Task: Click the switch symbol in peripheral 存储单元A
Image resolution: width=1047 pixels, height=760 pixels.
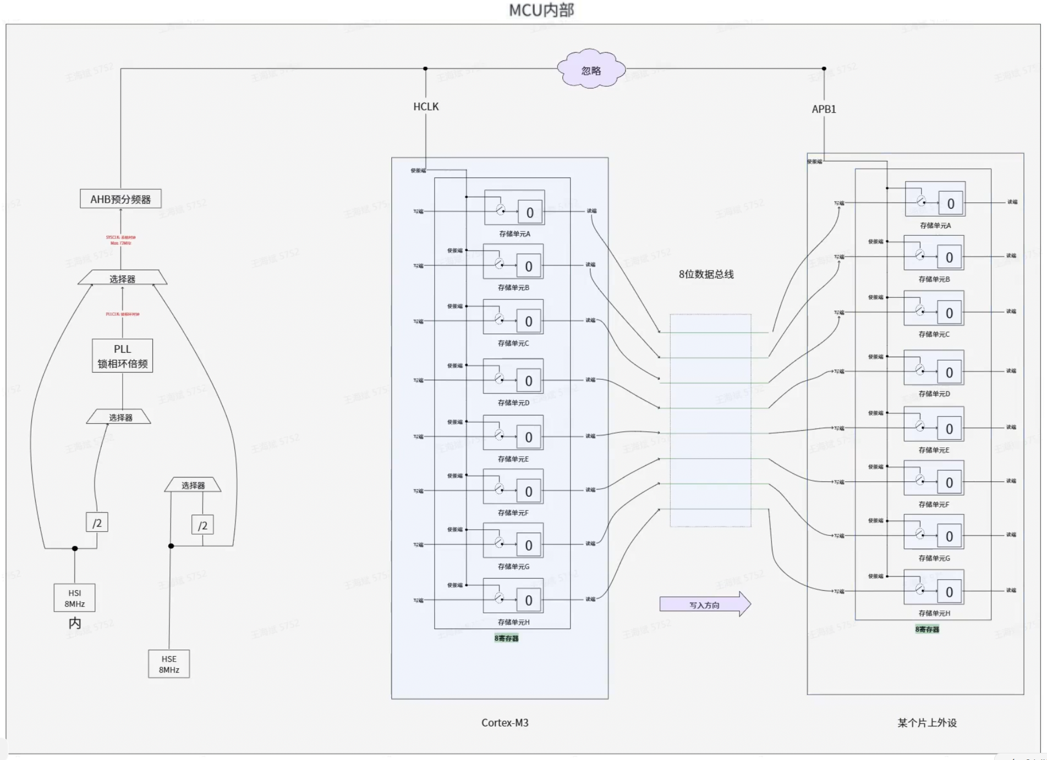Action: click(x=921, y=201)
